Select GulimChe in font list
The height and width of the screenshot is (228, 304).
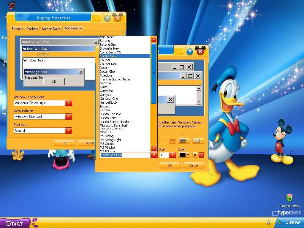coord(125,91)
